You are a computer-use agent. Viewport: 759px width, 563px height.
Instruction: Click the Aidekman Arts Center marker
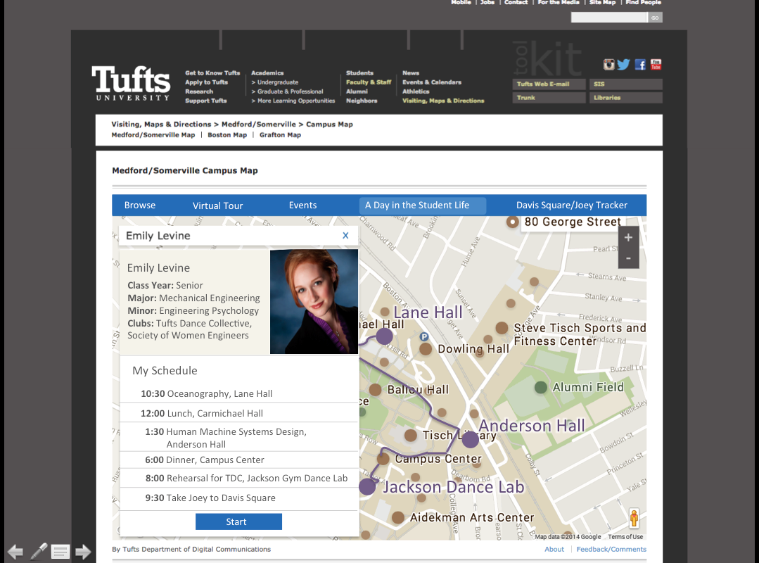pos(398,517)
